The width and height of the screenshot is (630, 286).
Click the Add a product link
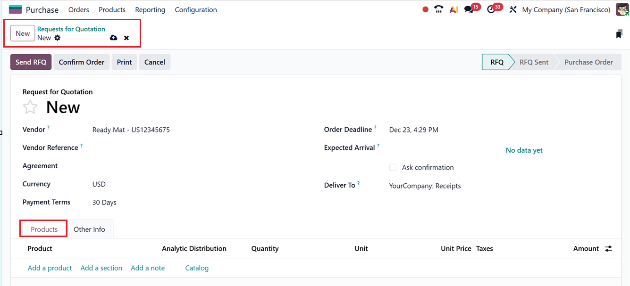coord(50,268)
